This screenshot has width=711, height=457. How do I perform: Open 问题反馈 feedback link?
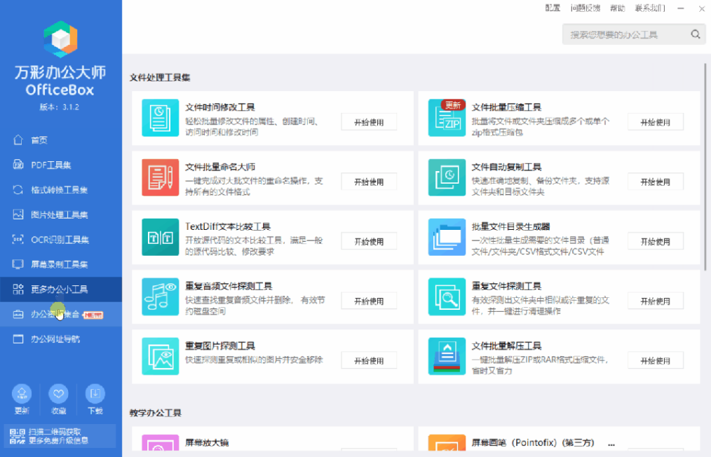point(585,8)
